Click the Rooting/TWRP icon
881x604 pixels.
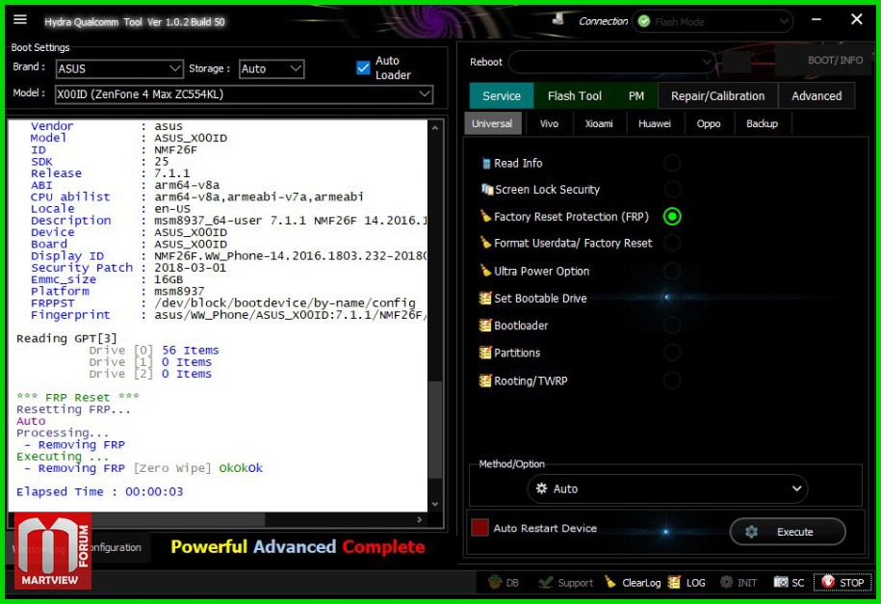485,381
